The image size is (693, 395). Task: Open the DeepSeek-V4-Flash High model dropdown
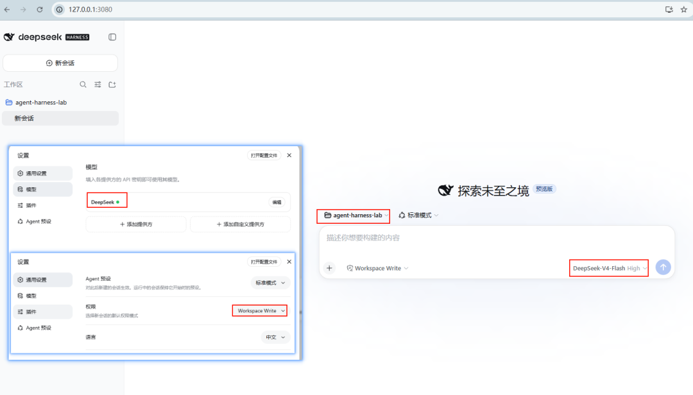(609, 268)
